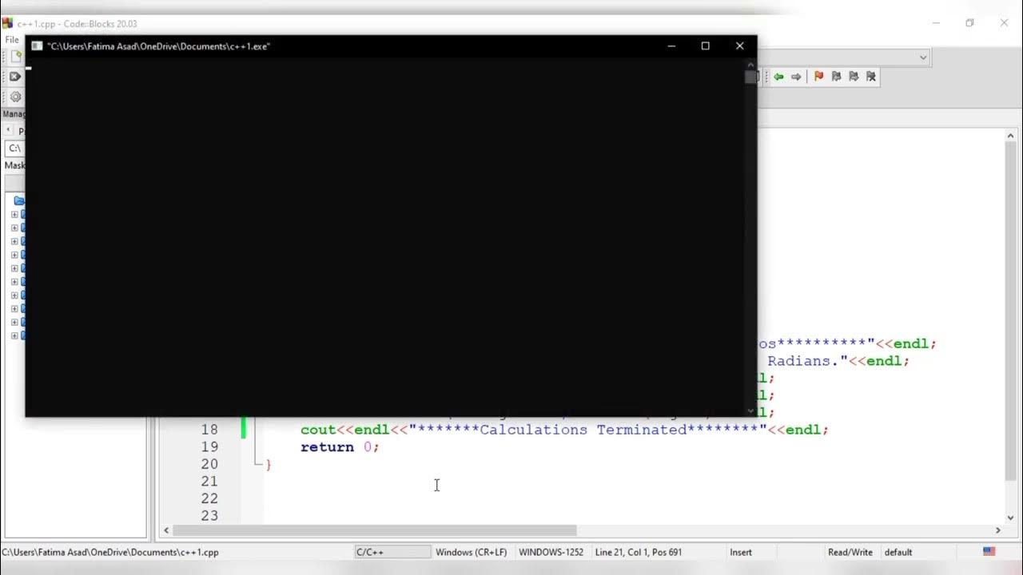Click the console window's title bar icon
The width and height of the screenshot is (1023, 575).
(x=37, y=46)
